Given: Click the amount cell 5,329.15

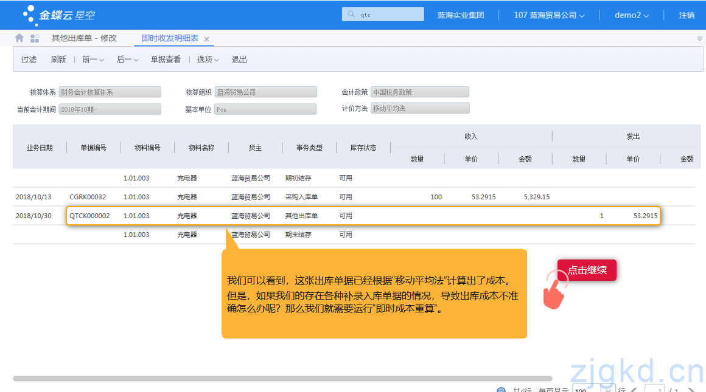Looking at the screenshot, I should tap(537, 197).
